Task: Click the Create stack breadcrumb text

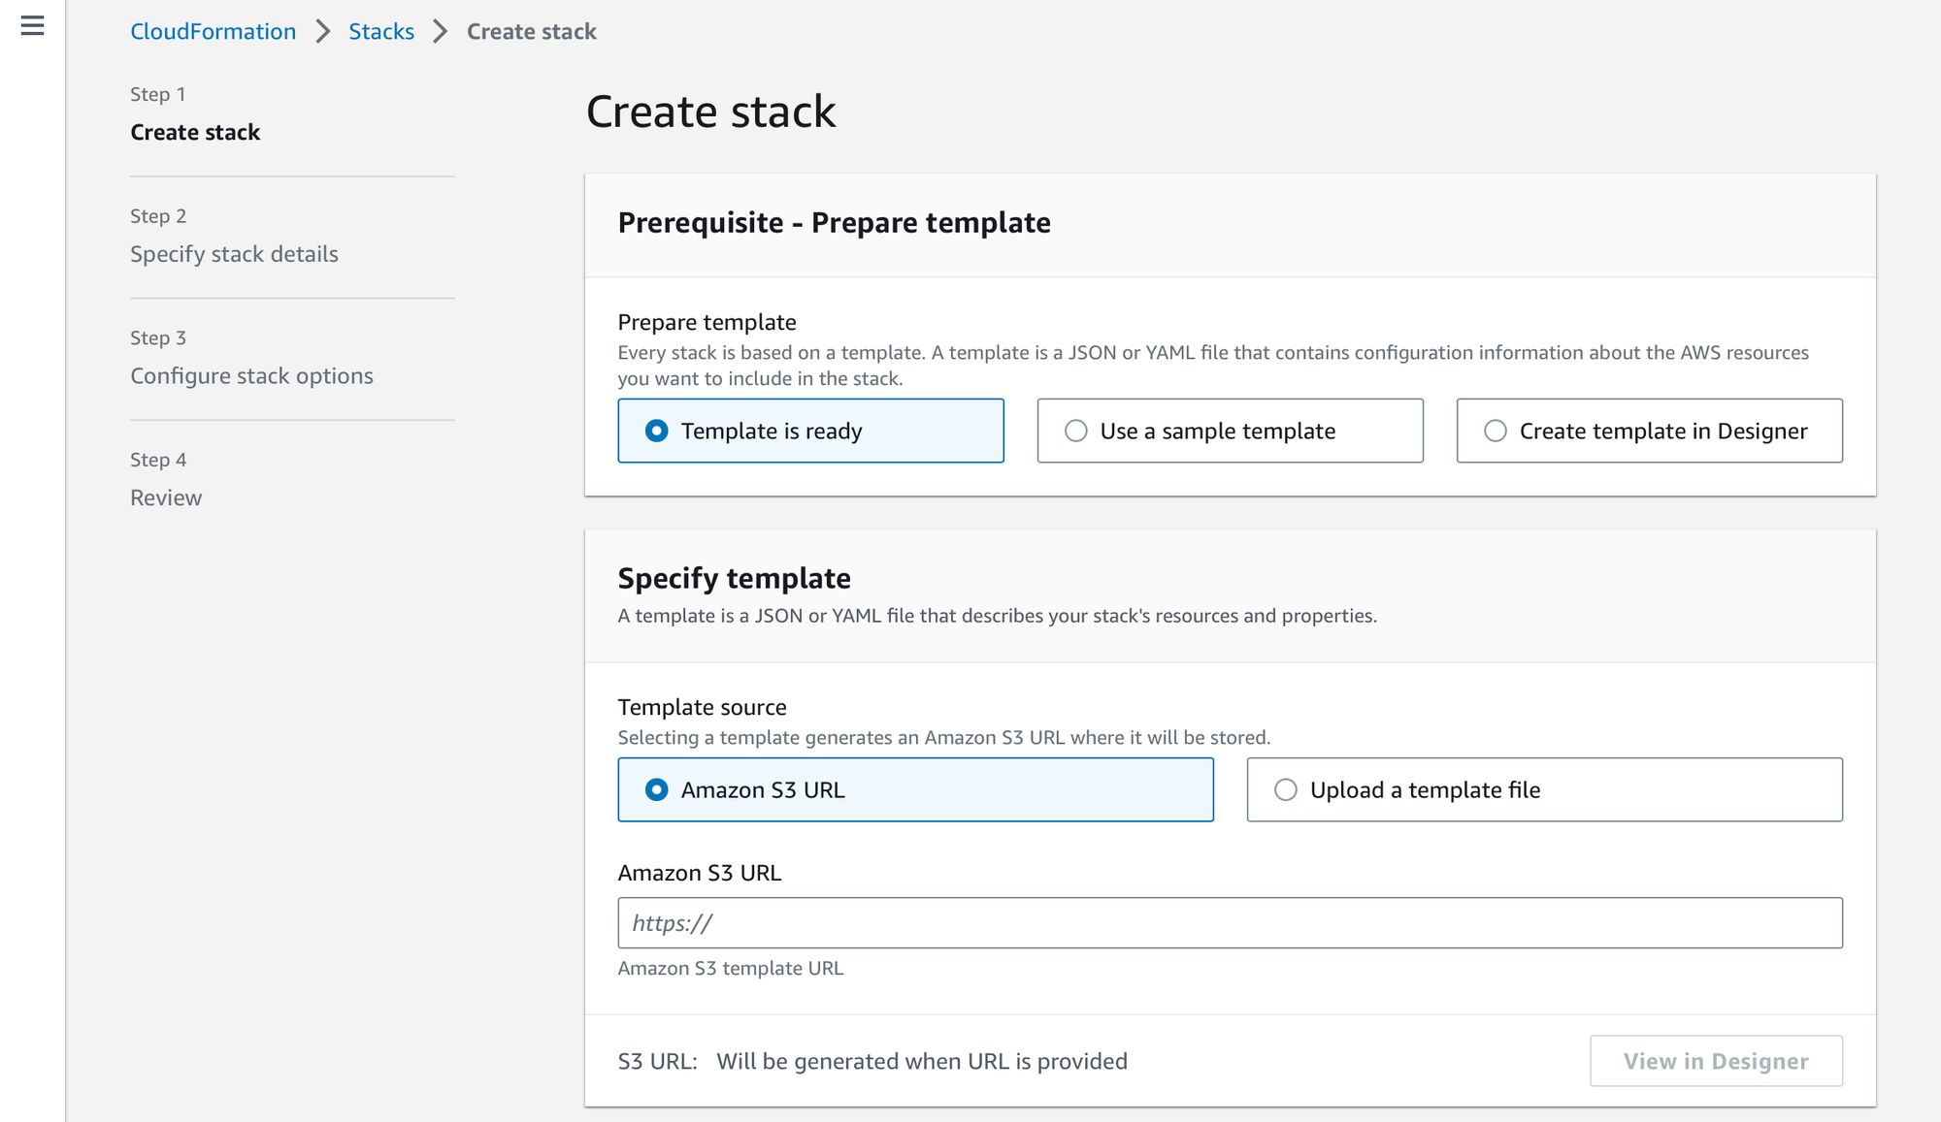Action: [531, 32]
